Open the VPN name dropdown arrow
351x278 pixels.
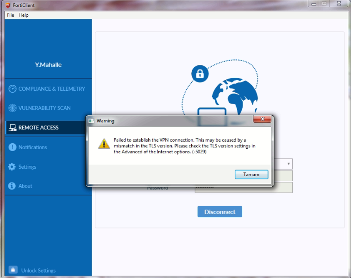point(288,164)
